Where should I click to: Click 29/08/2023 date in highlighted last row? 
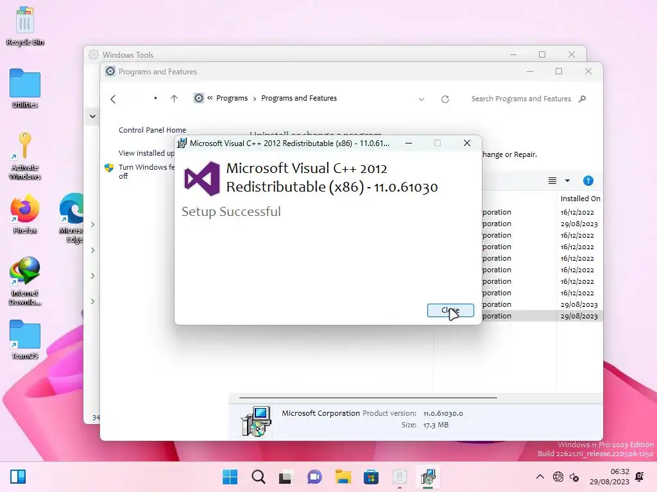(579, 316)
